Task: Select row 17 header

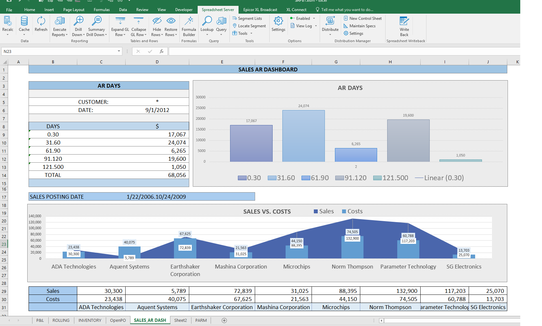Action: pos(4,197)
